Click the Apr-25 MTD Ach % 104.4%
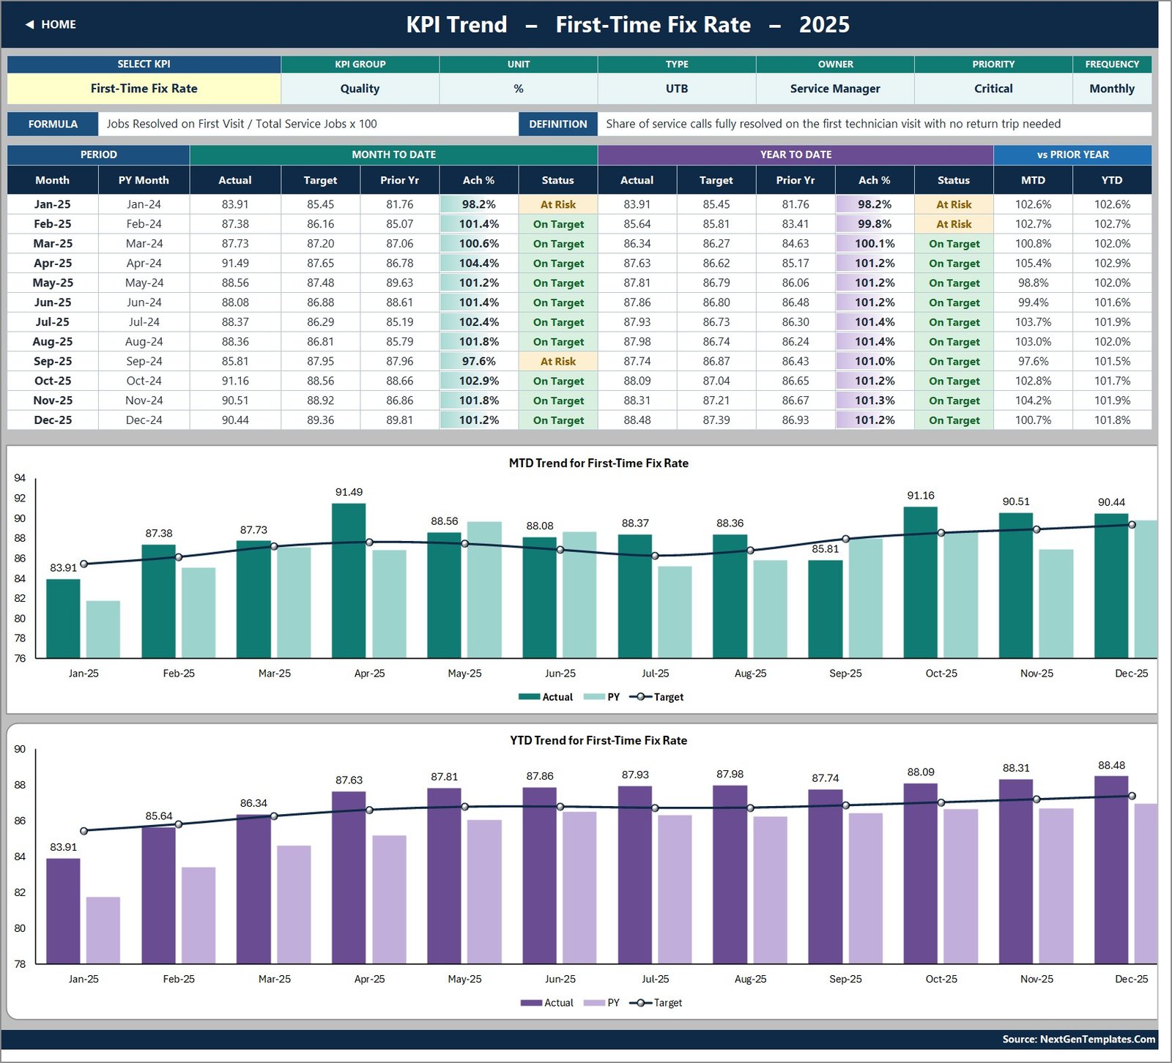1172x1063 pixels. (x=479, y=263)
